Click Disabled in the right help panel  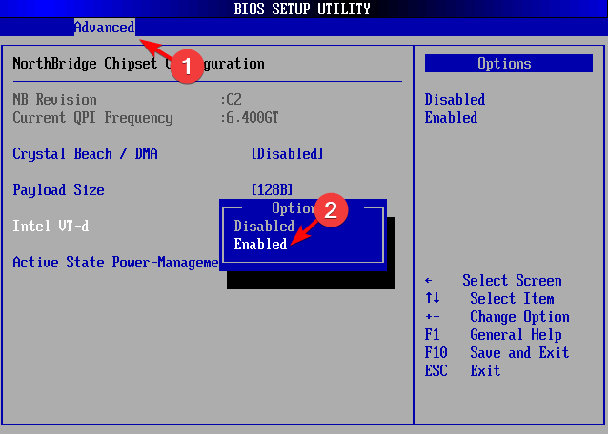(455, 100)
